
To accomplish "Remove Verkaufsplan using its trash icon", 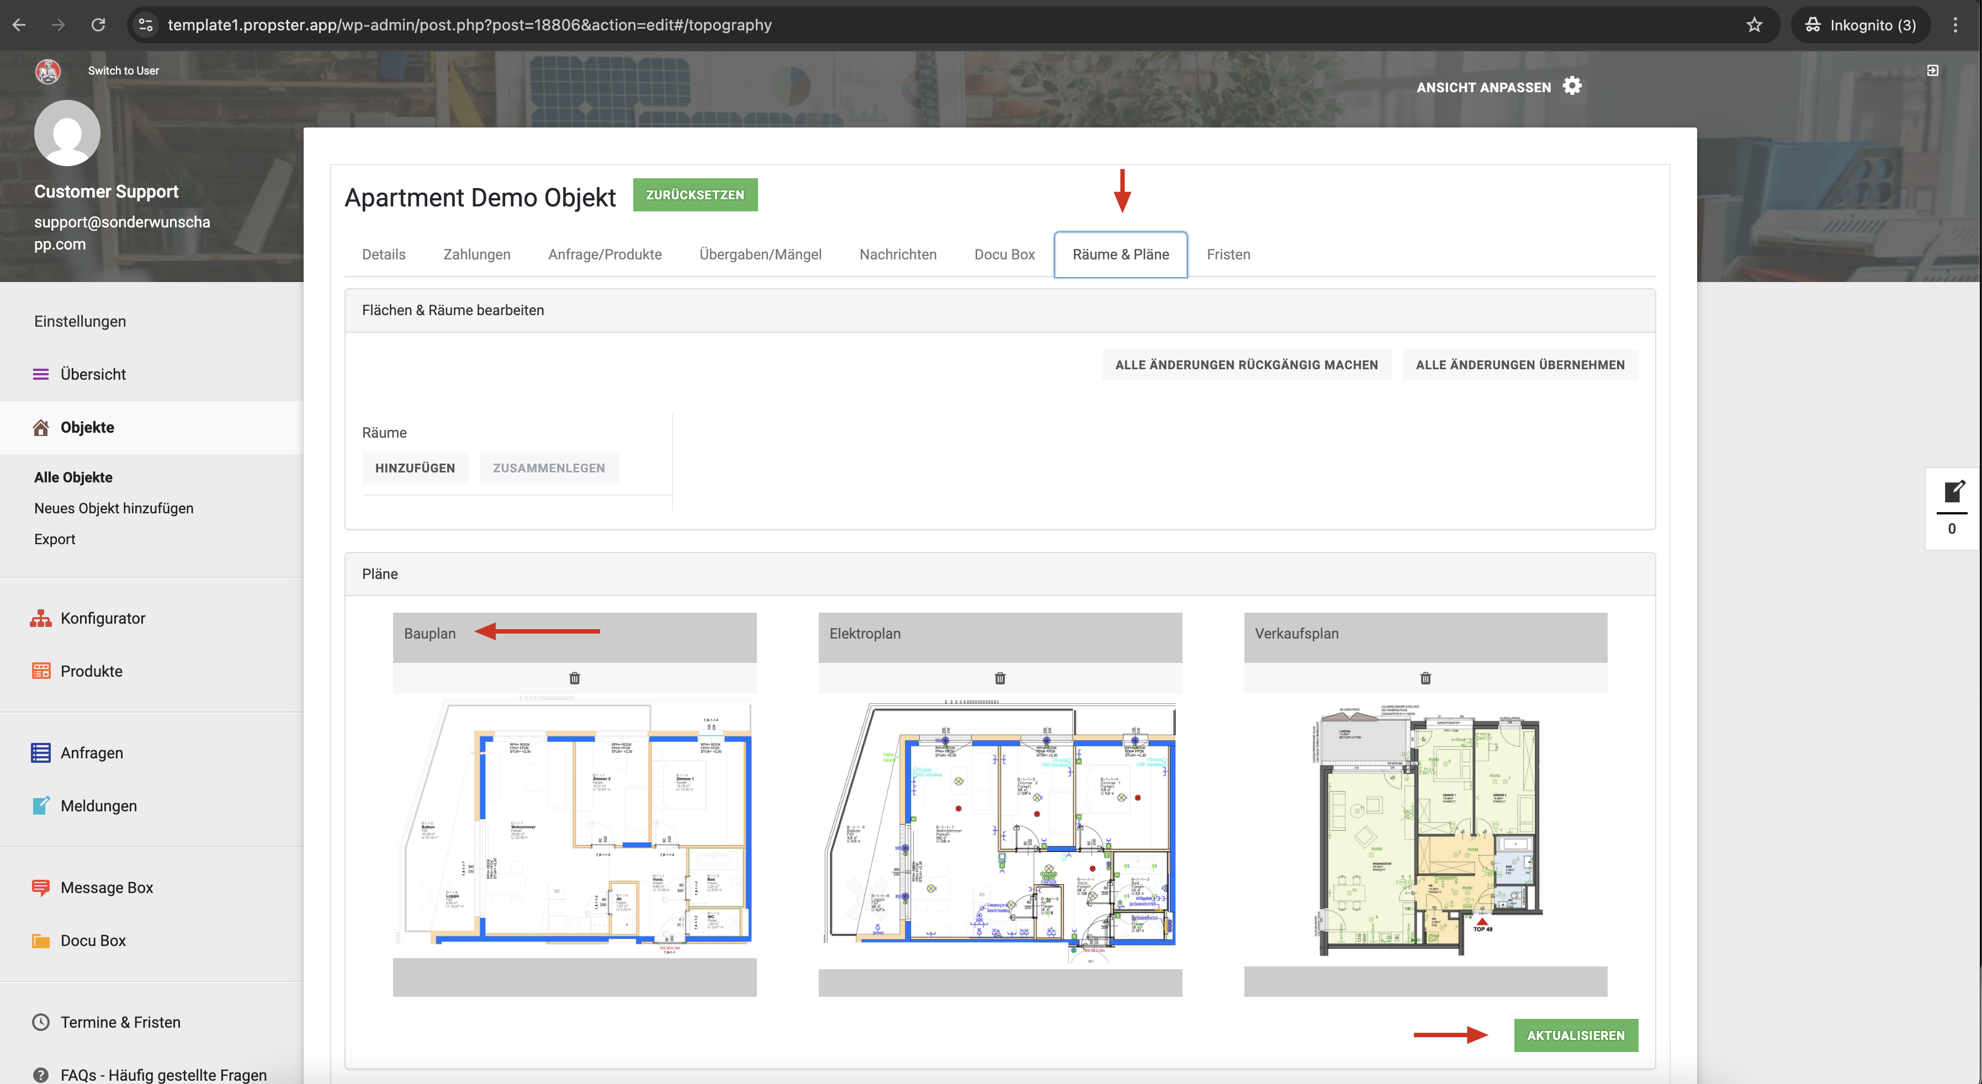I will pyautogui.click(x=1425, y=678).
